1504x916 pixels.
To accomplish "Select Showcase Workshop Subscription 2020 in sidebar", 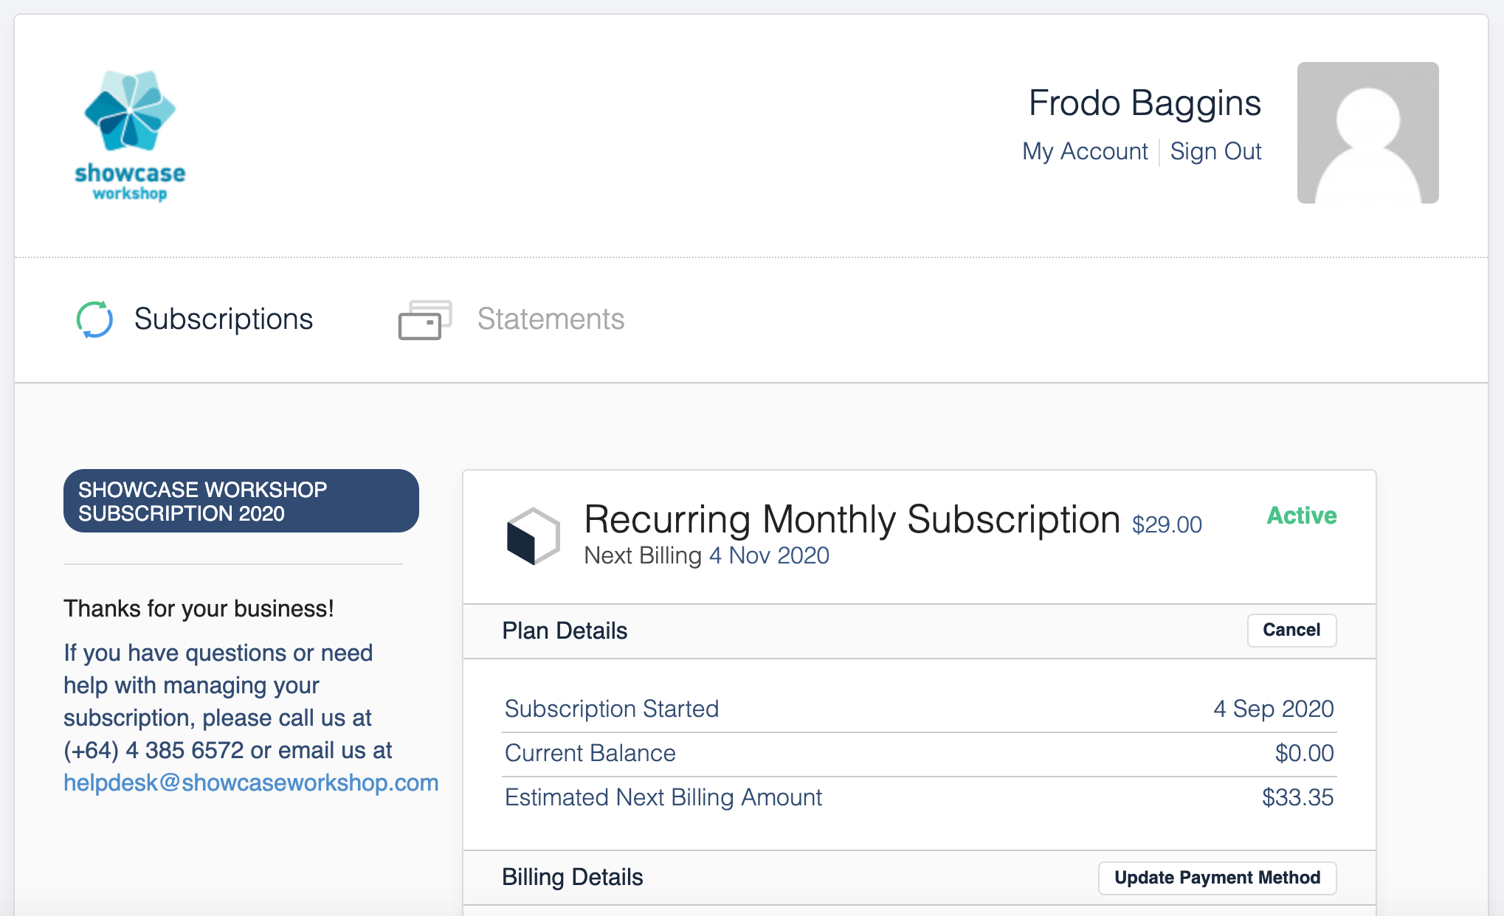I will pos(241,501).
